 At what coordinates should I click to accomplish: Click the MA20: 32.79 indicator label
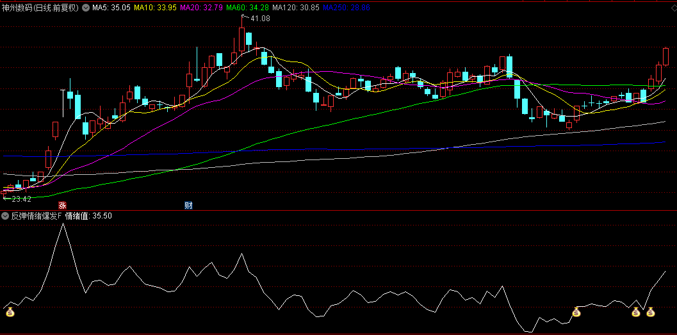201,8
